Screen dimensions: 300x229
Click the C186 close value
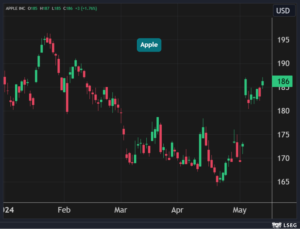[x=67, y=8]
